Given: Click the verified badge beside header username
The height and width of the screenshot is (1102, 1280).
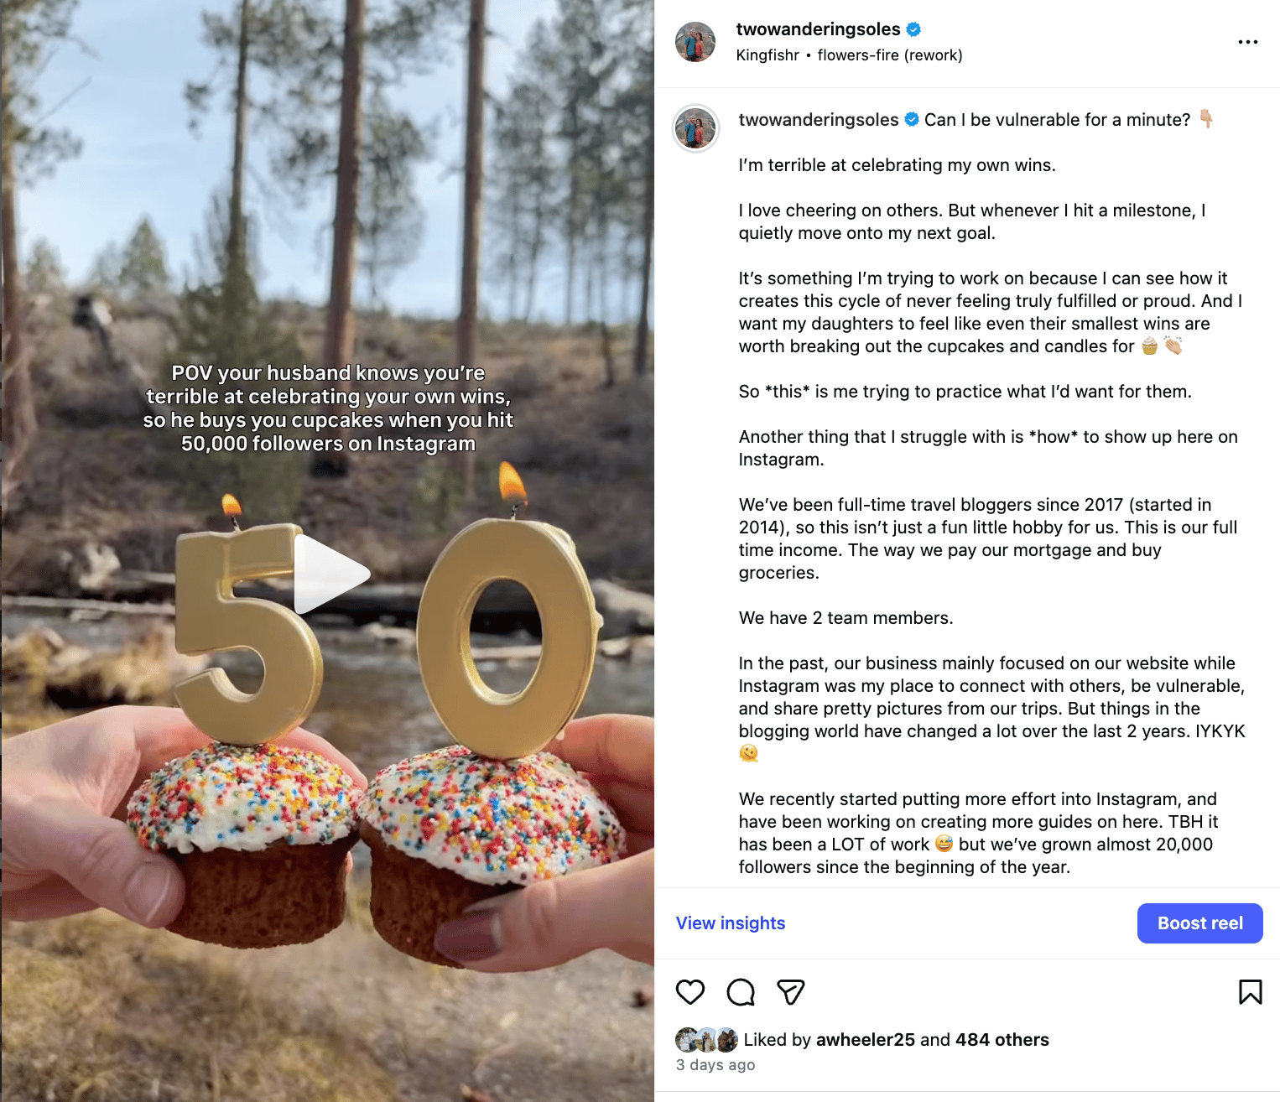Looking at the screenshot, I should (914, 29).
